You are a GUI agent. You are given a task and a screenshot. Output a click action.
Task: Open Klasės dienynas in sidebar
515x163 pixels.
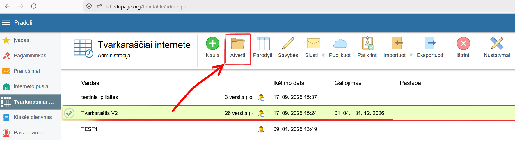32,117
